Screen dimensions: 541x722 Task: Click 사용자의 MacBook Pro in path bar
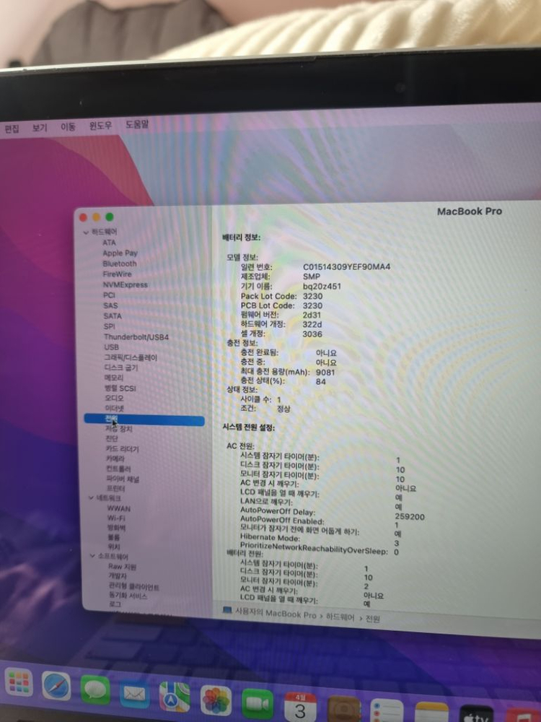(x=276, y=613)
